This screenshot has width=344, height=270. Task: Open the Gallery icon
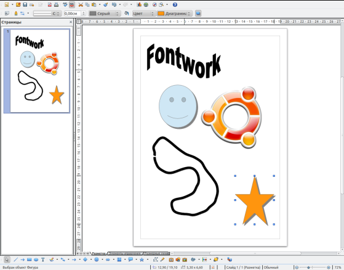coord(185,260)
